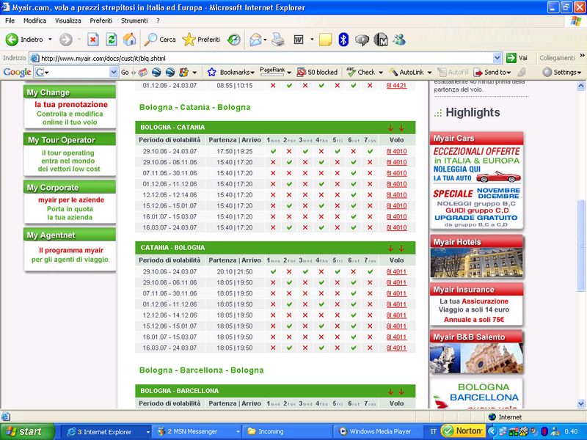Image resolution: width=587 pixels, height=440 pixels.
Task: Open the mail envelope icon
Action: [255, 40]
